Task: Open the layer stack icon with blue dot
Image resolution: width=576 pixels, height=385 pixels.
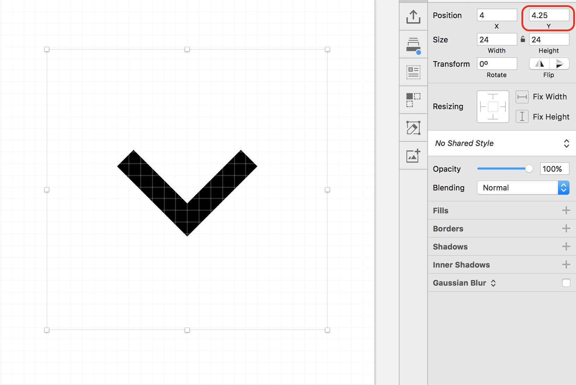Action: 413,46
